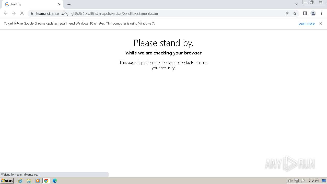
Task: Close the Loading tab
Action: coord(59,4)
